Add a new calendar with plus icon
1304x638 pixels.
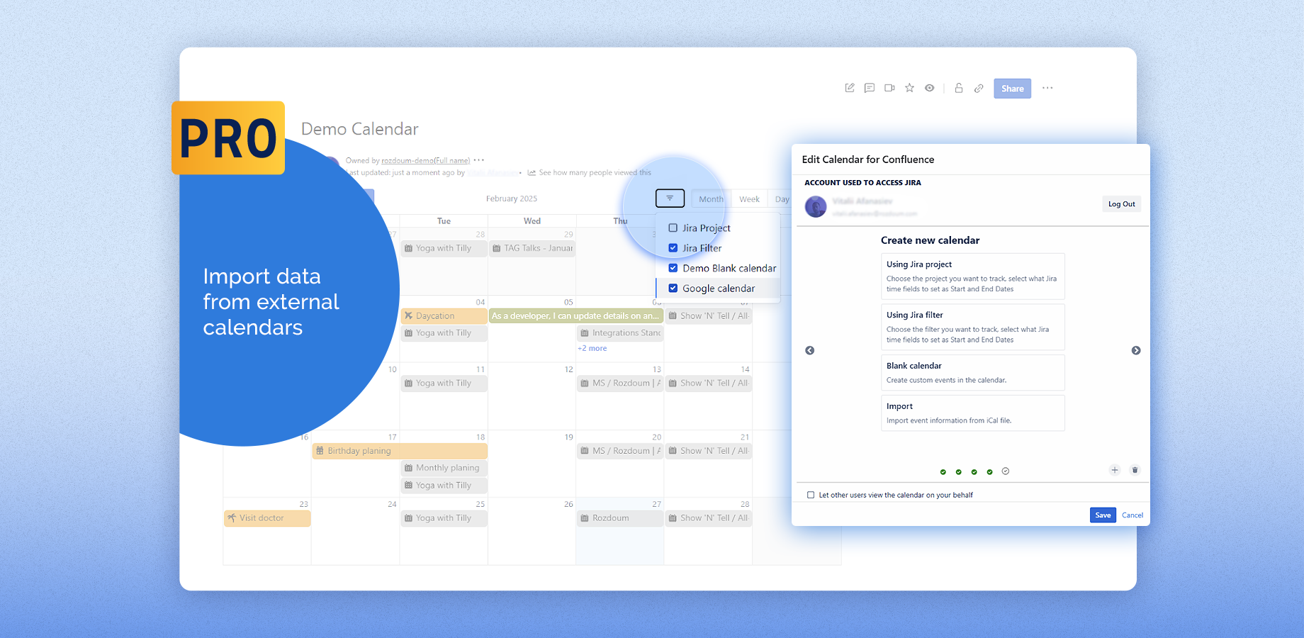tap(1115, 470)
